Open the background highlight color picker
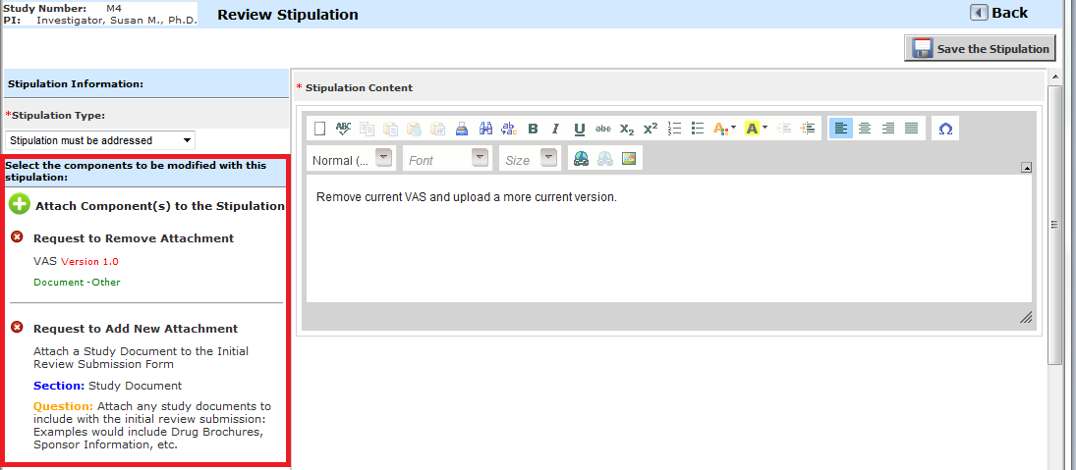This screenshot has height=470, width=1076. coord(756,129)
